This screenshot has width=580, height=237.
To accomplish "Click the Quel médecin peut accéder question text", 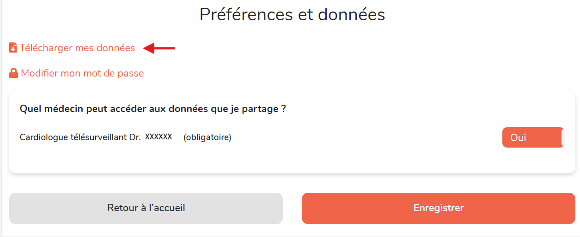I will coord(153,109).
